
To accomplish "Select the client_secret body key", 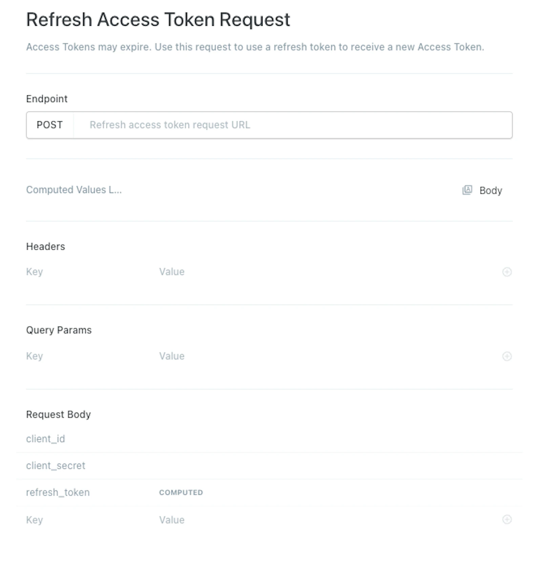I will 56,465.
